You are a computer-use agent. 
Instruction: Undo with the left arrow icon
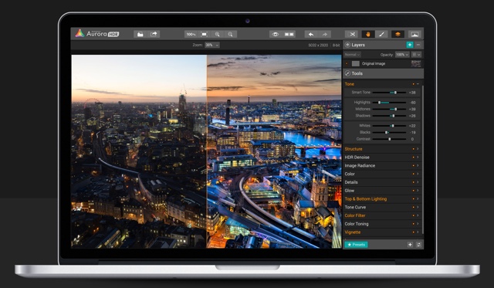click(x=311, y=34)
